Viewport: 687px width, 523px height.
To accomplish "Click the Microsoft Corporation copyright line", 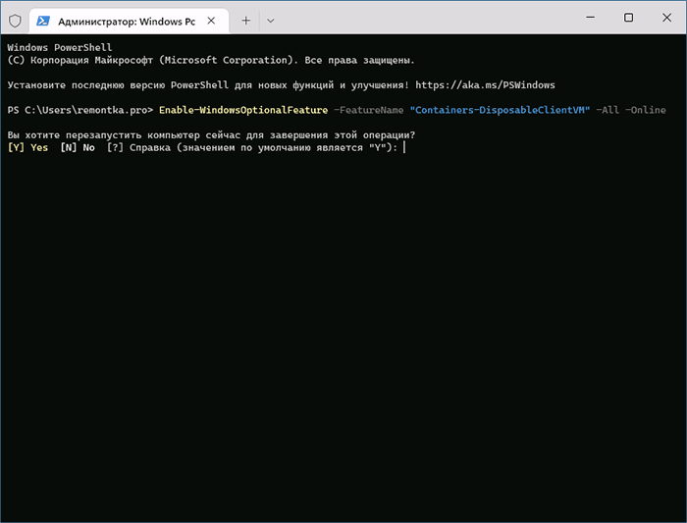I will pos(211,60).
